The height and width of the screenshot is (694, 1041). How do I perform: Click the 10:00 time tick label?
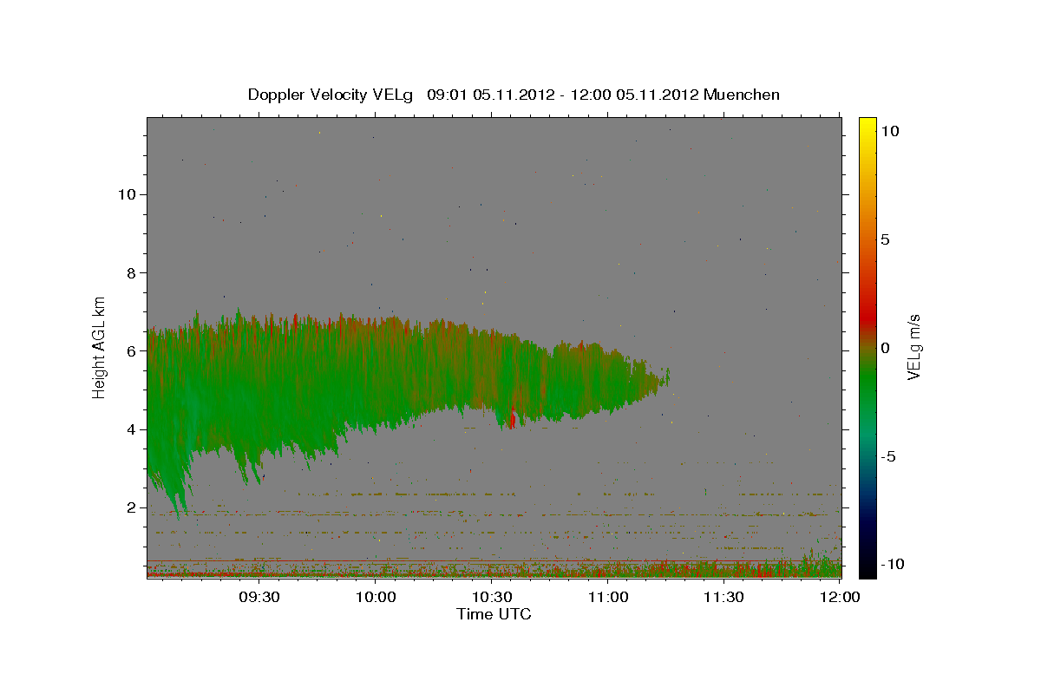[x=376, y=598]
